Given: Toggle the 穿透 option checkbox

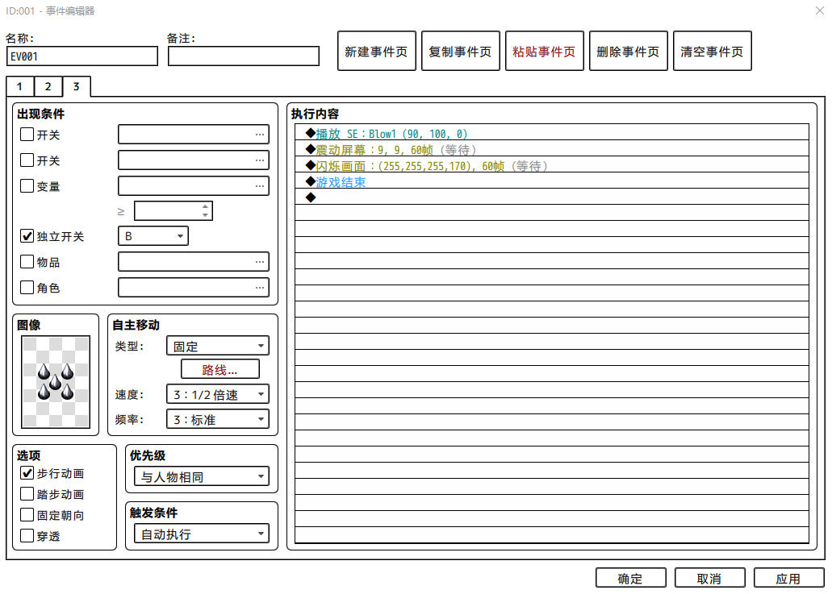Looking at the screenshot, I should (27, 536).
